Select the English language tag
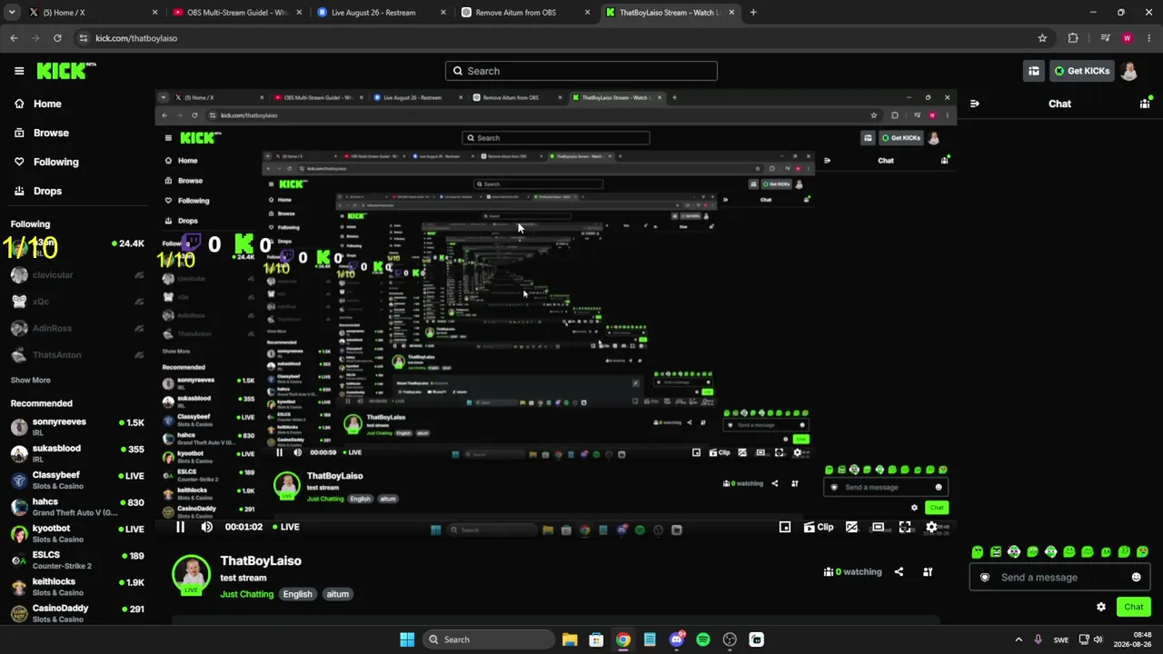Screen dimensions: 1163x654 pos(297,594)
